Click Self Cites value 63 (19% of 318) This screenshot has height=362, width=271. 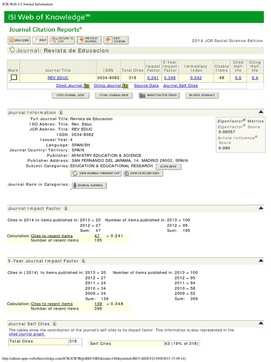[x=182, y=344]
